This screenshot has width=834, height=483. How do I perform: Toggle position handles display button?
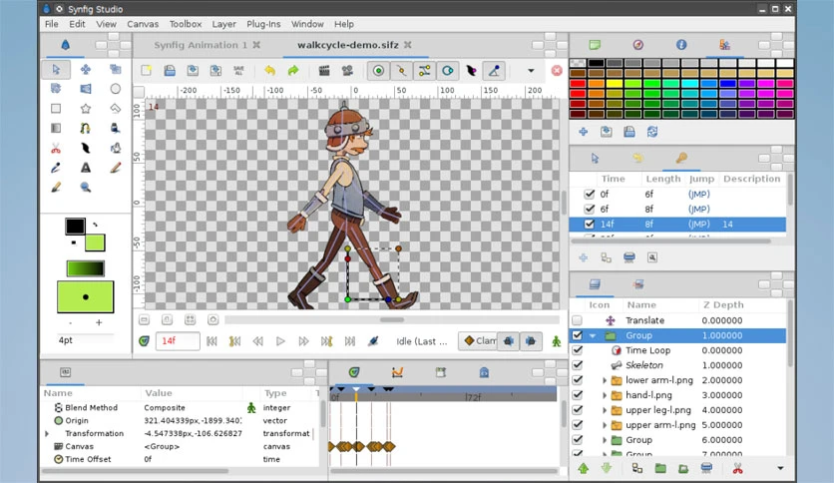pos(378,71)
